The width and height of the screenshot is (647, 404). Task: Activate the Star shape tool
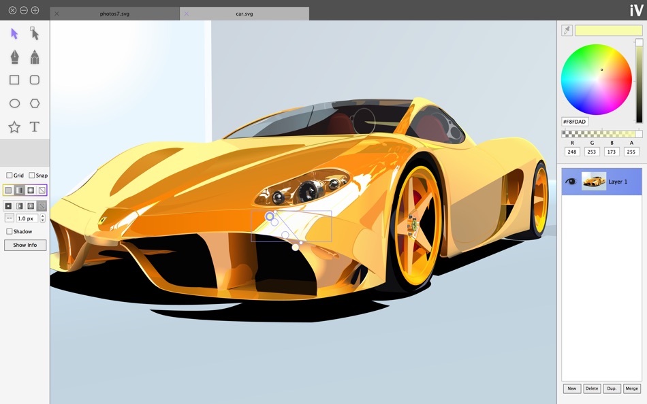coord(14,127)
